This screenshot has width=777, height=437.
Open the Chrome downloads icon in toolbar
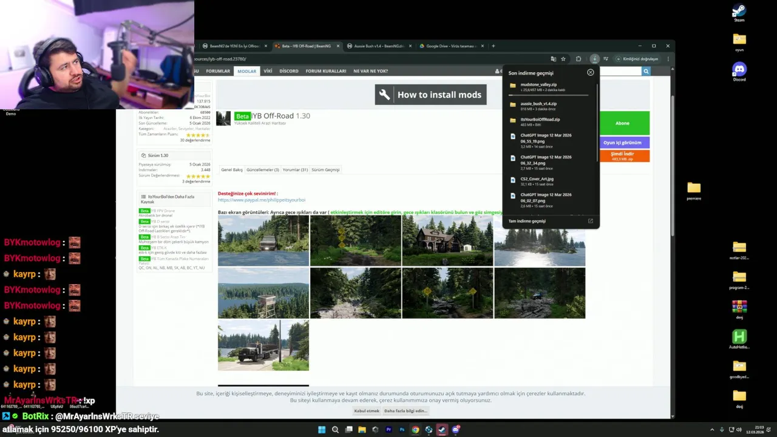pos(595,59)
